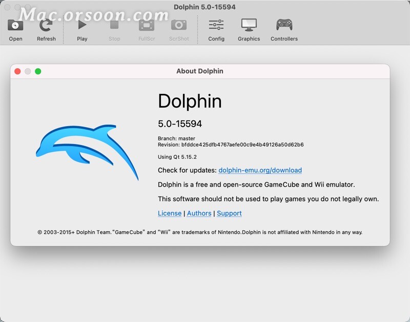Click the 'Using Qt 5.15.2' text
The image size is (410, 322).
pyautogui.click(x=177, y=157)
